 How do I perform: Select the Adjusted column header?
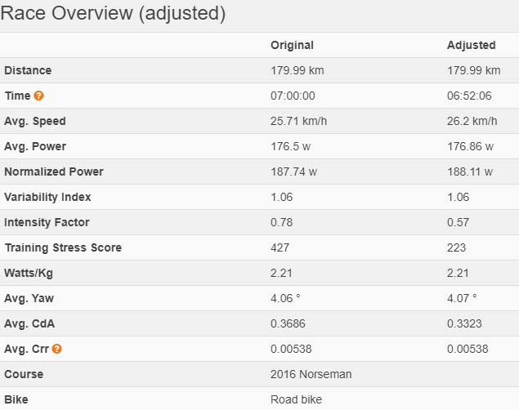[472, 45]
